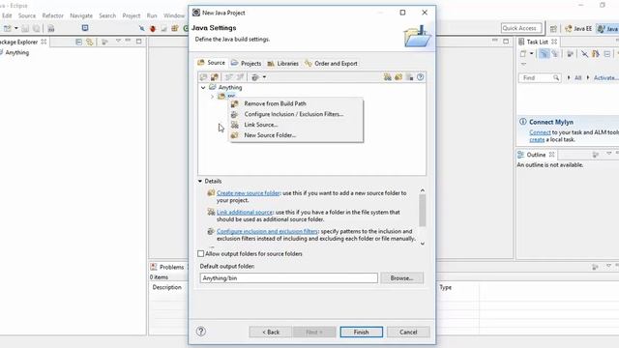Screen dimensions: 619x348
Task: Open Search menu in Eclipse menu bar
Action: click(x=107, y=15)
